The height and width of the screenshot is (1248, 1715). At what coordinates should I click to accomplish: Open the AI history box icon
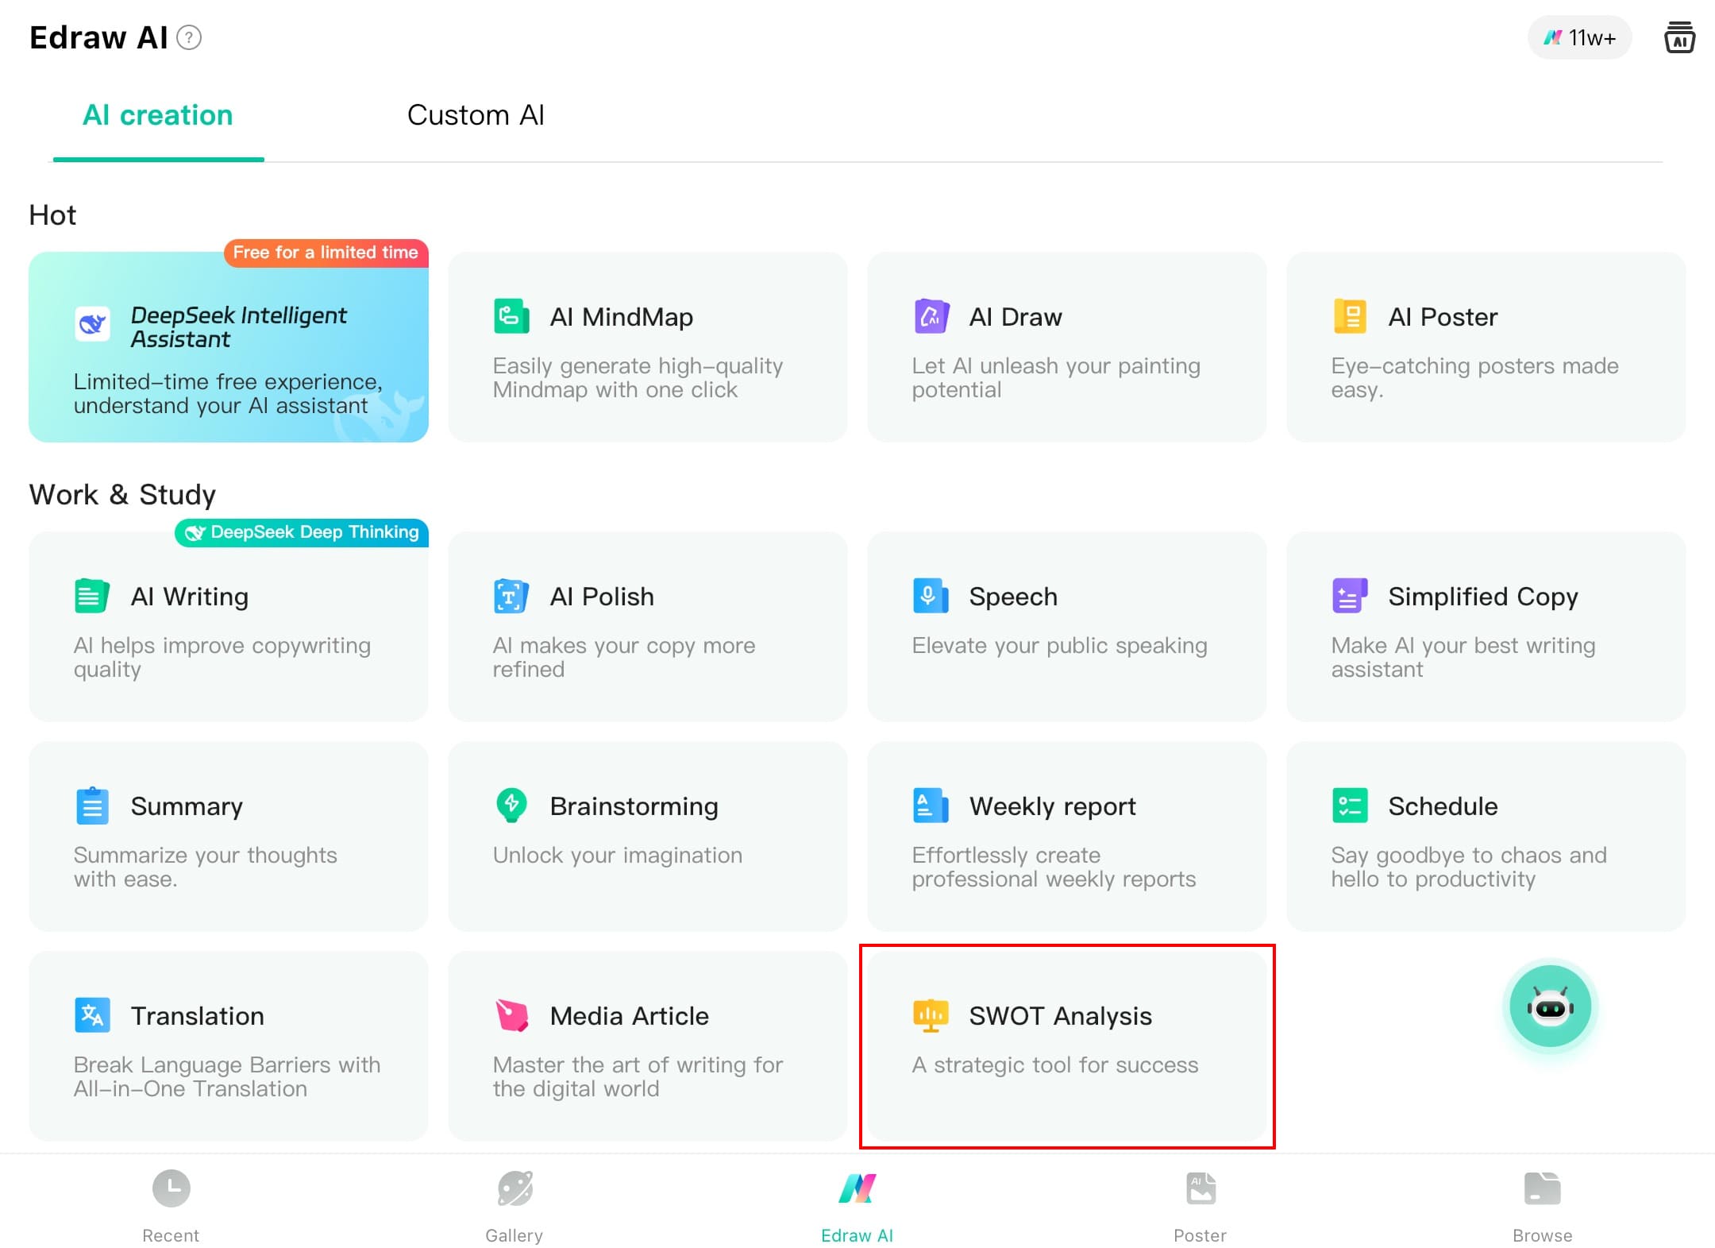click(1678, 37)
